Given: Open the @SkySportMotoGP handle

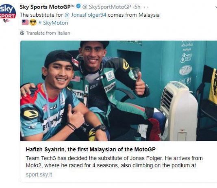Looking at the screenshot, I should coord(107,7).
